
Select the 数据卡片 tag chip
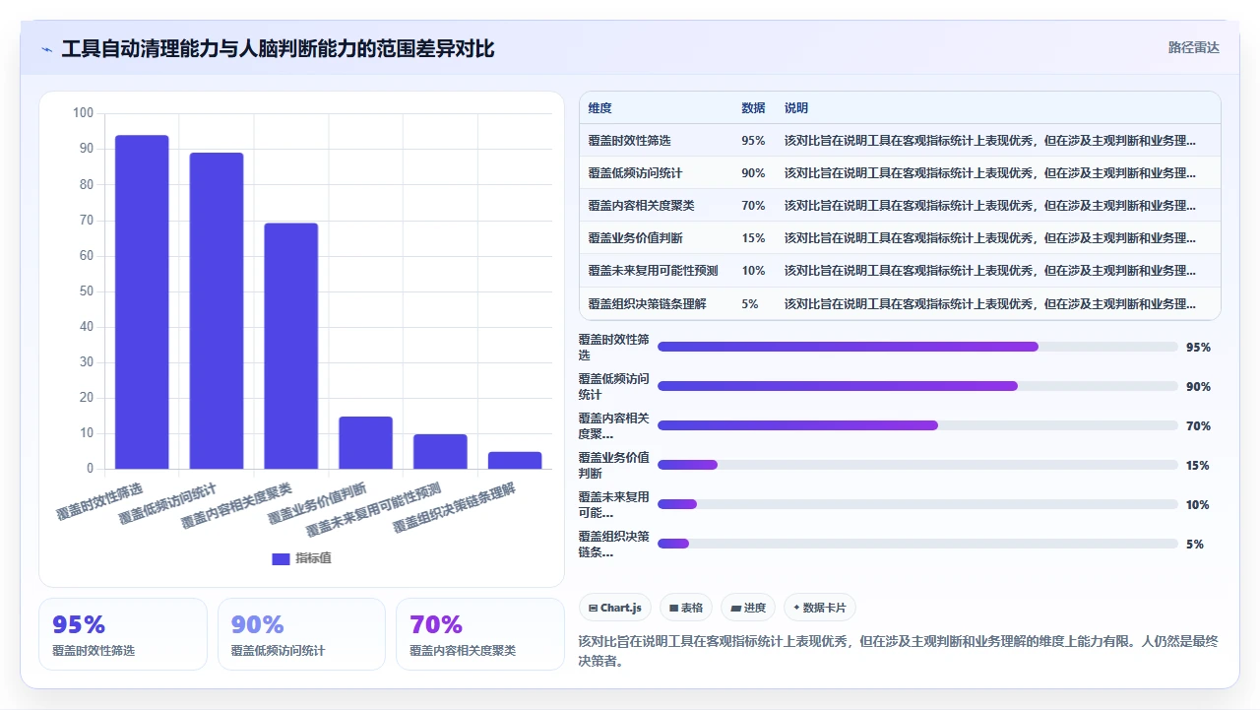tap(821, 608)
